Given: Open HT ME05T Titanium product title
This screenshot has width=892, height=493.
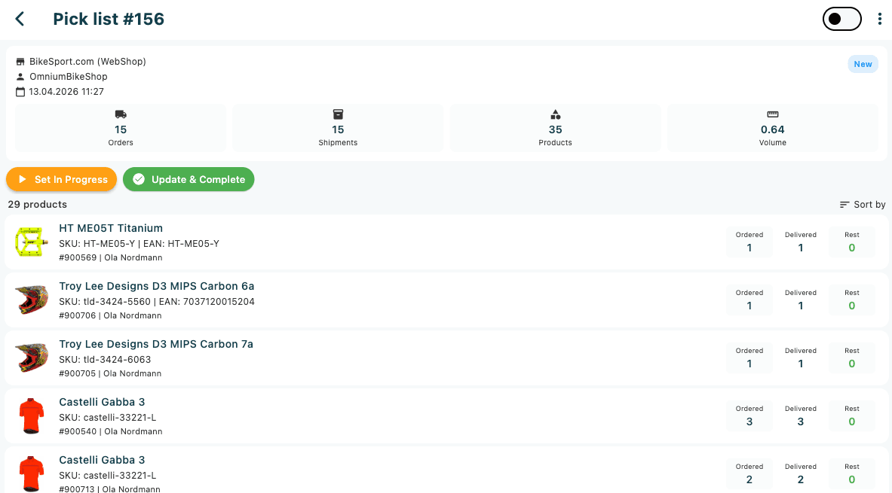Looking at the screenshot, I should click(111, 228).
